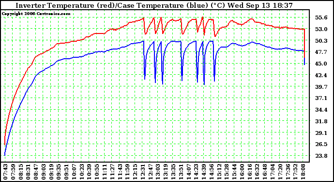Click the 11:59 time label
Viewport: 334px width, 182px height.
(127, 172)
